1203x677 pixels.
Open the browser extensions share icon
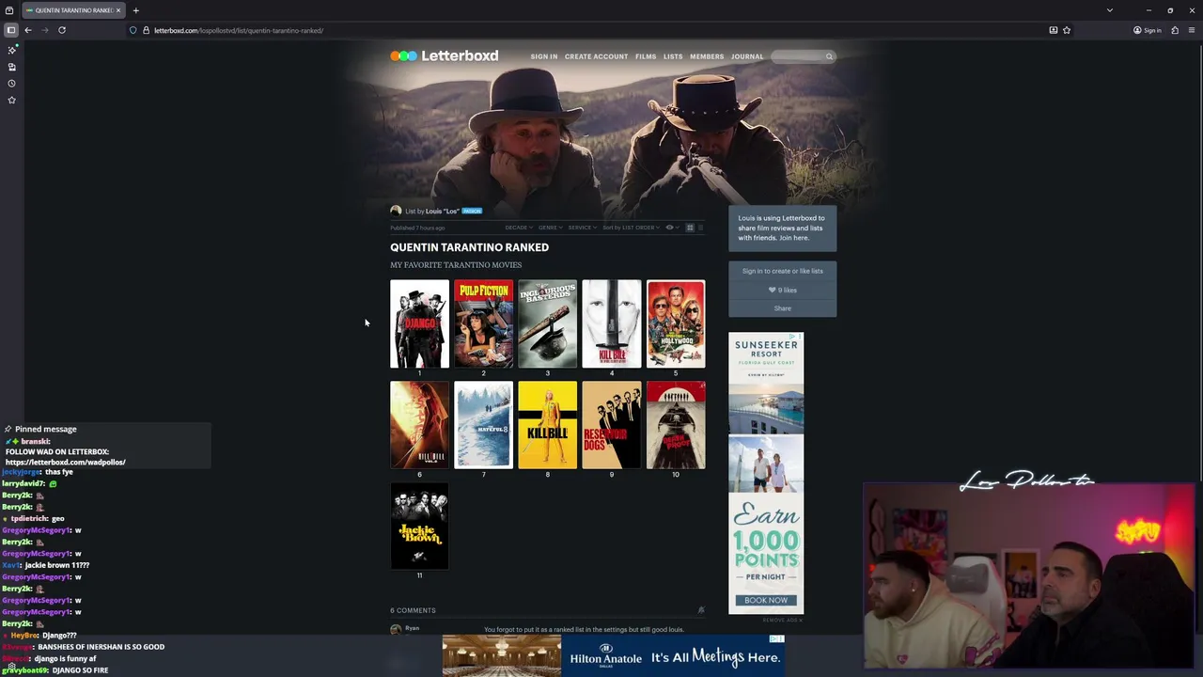(1175, 30)
